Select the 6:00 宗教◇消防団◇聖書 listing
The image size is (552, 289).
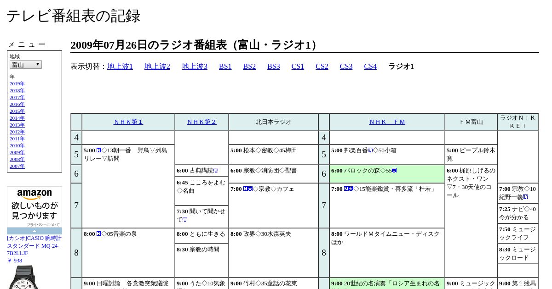point(273,174)
